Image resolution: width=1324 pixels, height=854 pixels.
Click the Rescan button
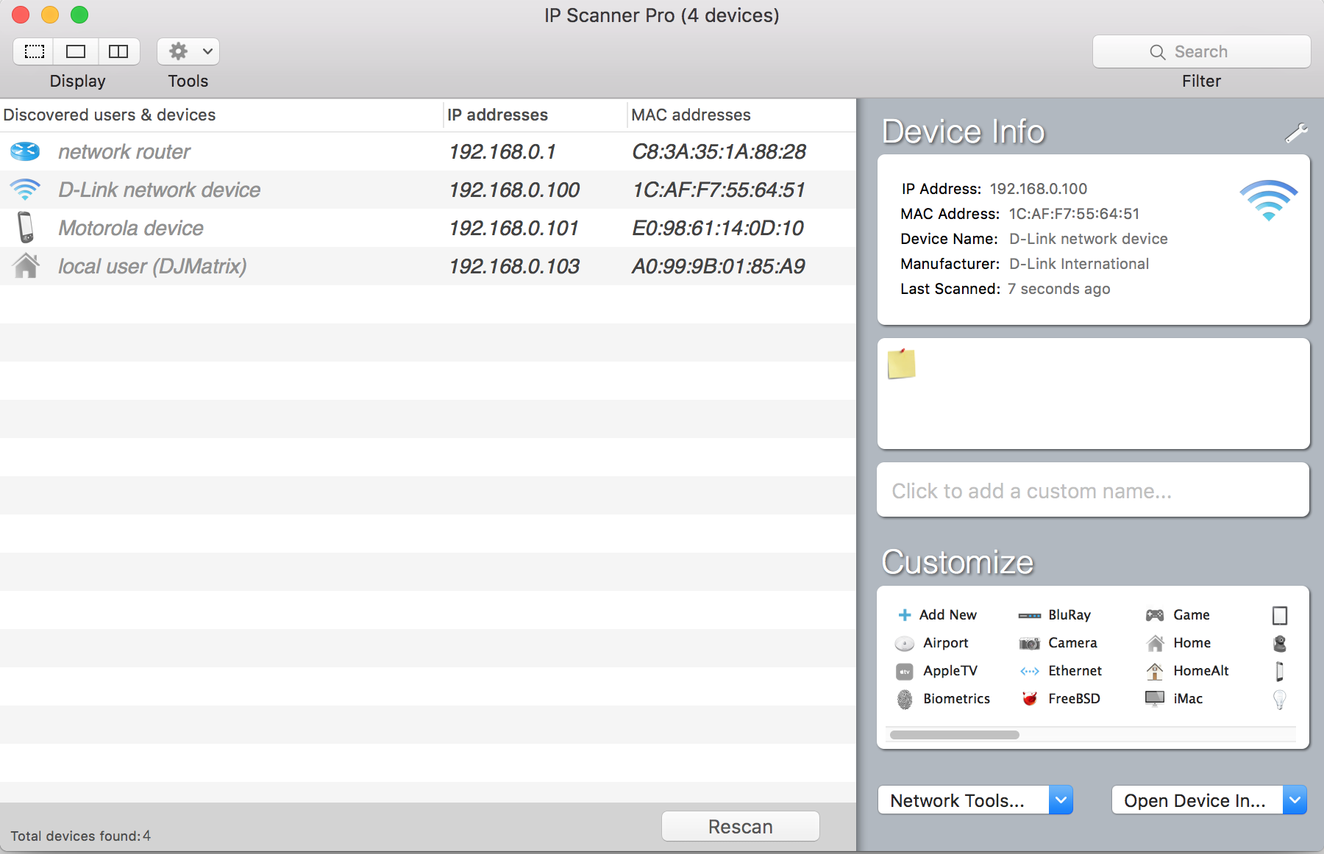(x=740, y=827)
